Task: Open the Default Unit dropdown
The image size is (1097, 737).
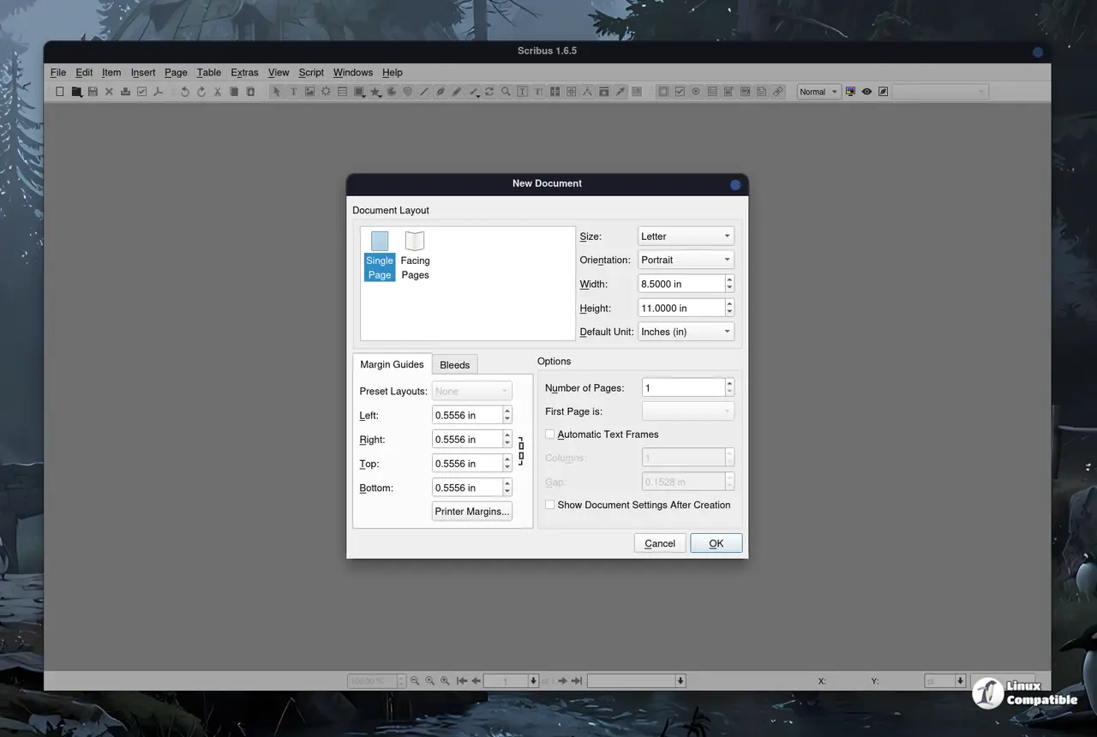Action: point(686,332)
